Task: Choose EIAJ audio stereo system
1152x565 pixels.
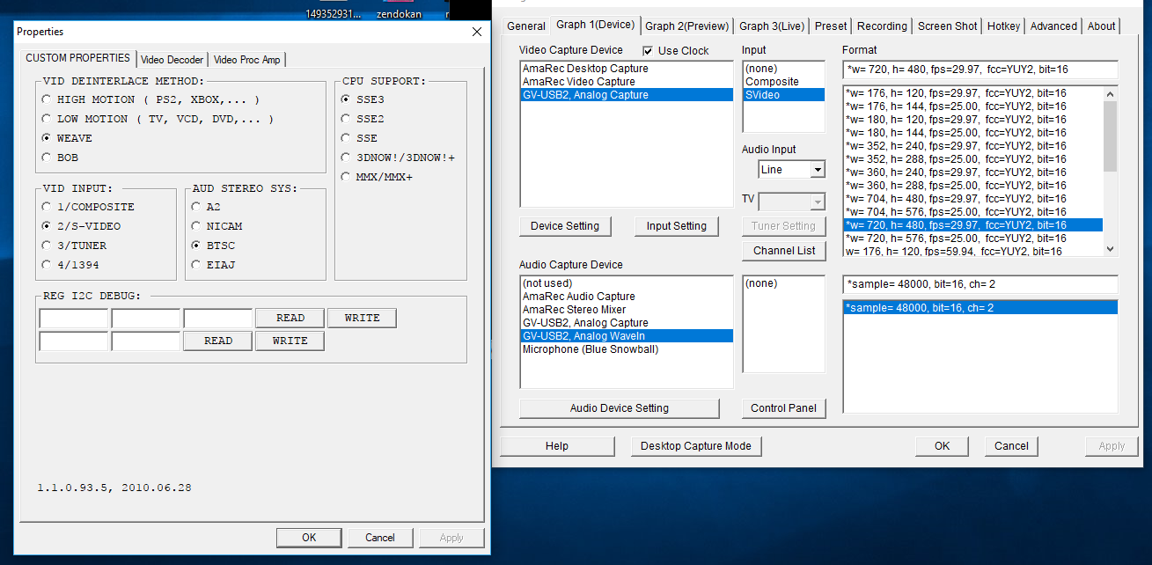Action: (196, 265)
